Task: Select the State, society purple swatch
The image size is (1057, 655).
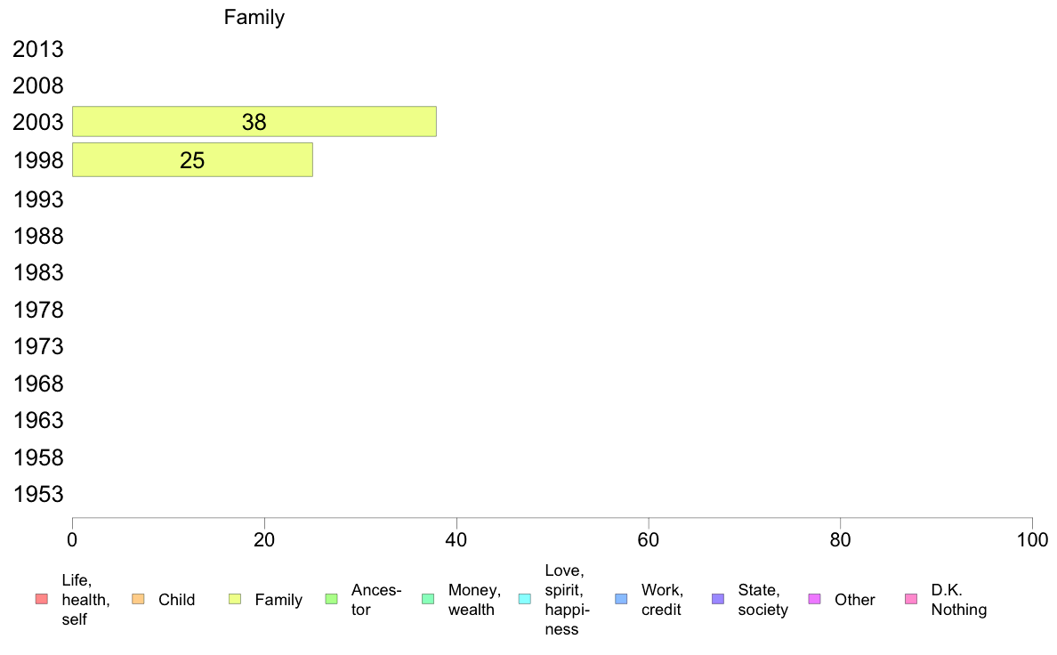Action: point(718,599)
